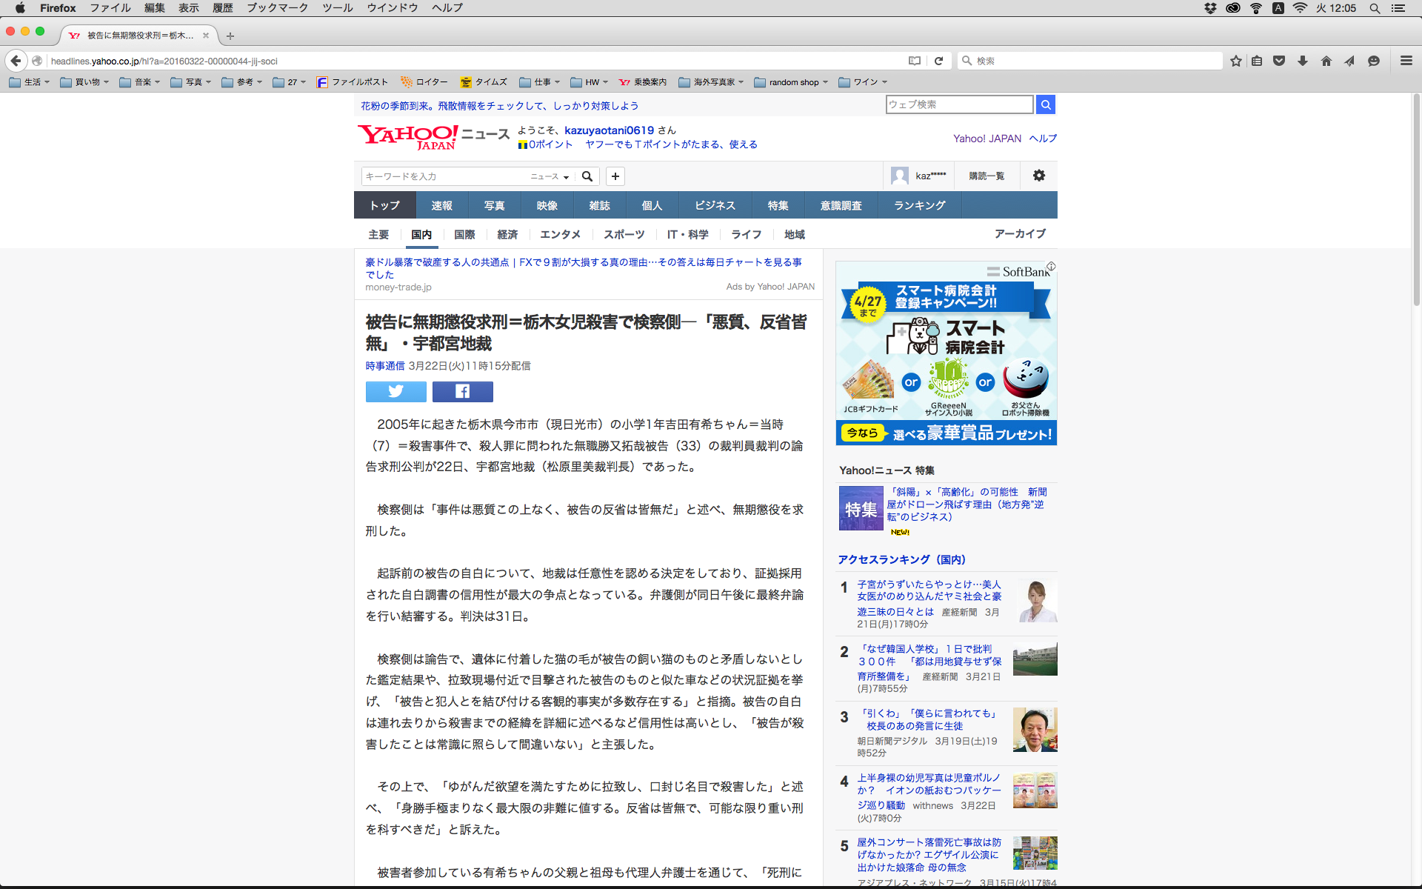Open the ブックマーク menu in menu bar
1422x889 pixels.
pos(277,8)
